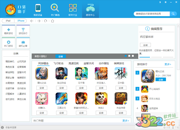Screen dimensions: 180x130
Task: Open 欢乐斗地主 icon in ranking
Action: pyautogui.click(x=145, y=99)
